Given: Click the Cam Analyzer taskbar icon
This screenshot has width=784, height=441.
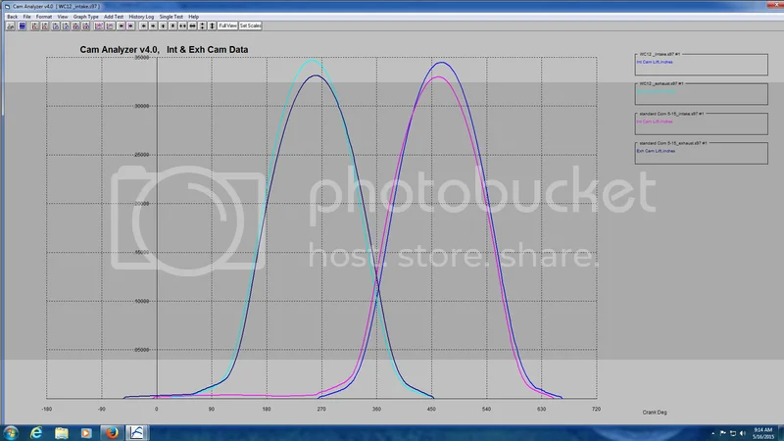Looking at the screenshot, I should pyautogui.click(x=137, y=431).
